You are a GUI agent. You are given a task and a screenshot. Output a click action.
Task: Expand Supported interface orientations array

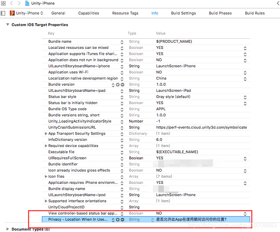46,201
